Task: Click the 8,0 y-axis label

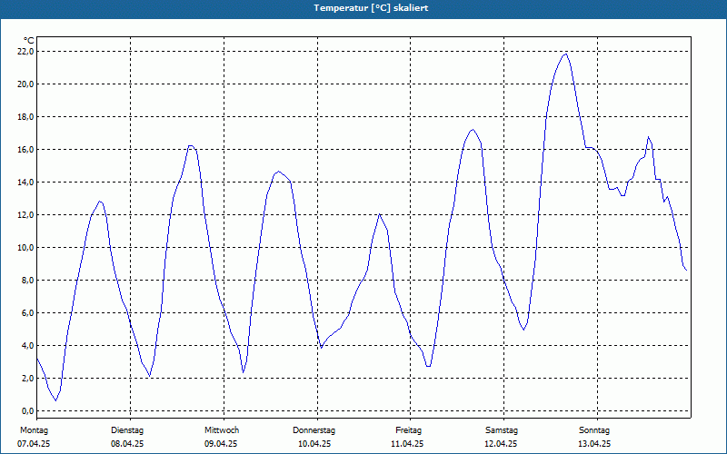Action: click(27, 281)
